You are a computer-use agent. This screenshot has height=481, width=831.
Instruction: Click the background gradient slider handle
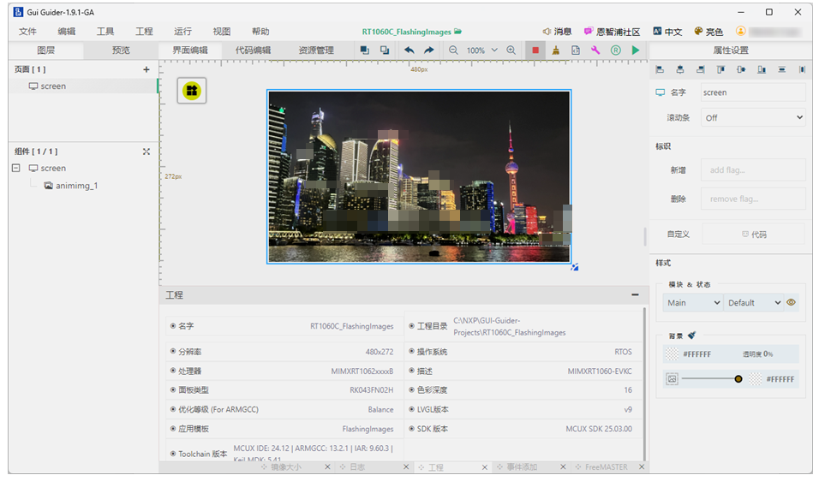pyautogui.click(x=738, y=378)
